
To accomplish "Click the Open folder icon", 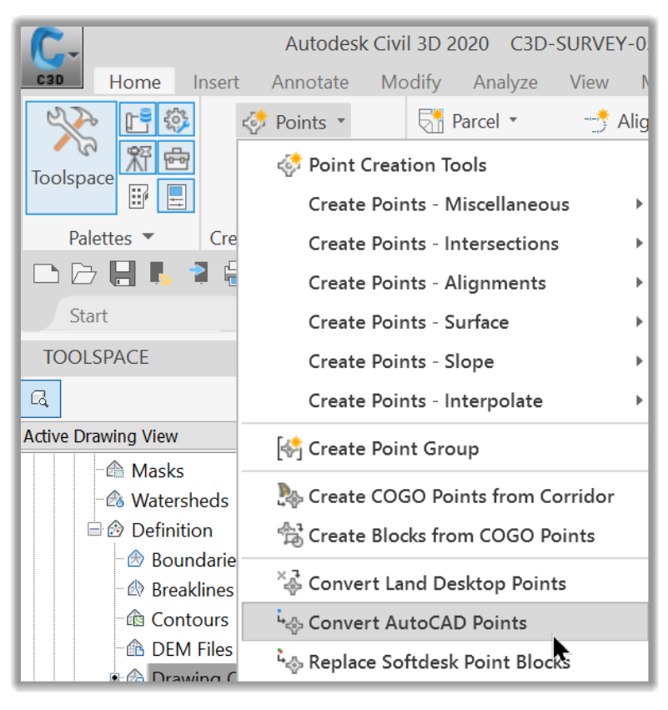I will point(84,274).
